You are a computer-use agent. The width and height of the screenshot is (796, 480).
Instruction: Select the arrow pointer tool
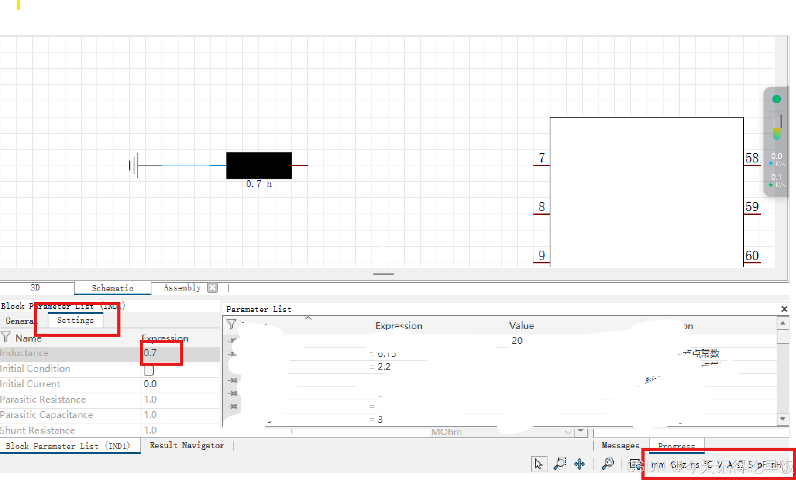tap(538, 464)
